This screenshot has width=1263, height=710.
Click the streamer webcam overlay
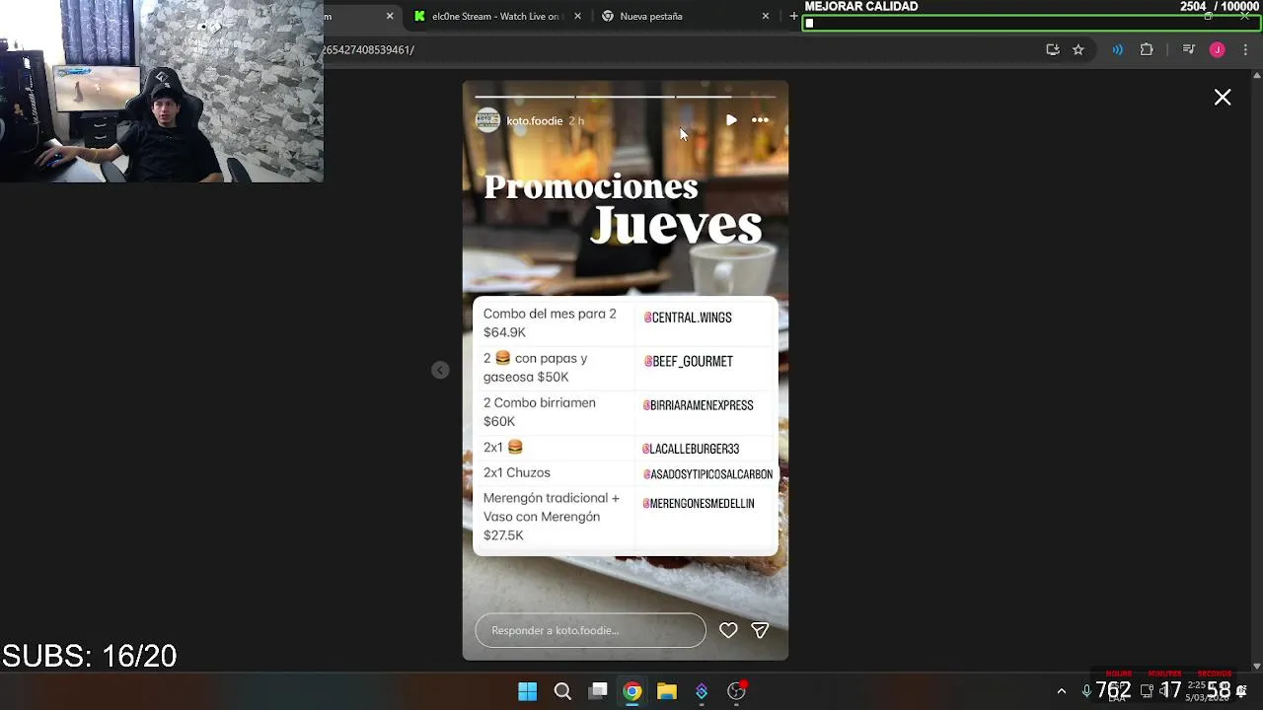coord(162,91)
